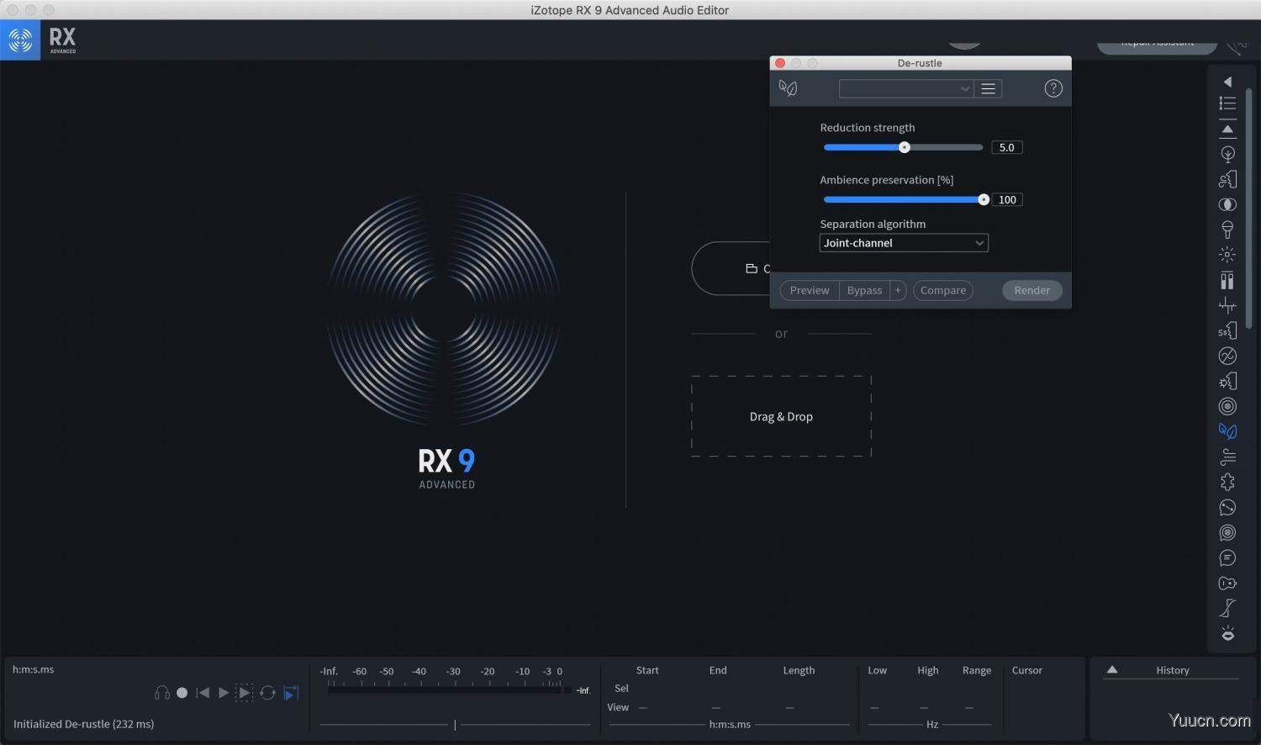Screen dimensions: 1261x745
Task: Click the plus button beside Bypass
Action: point(898,290)
